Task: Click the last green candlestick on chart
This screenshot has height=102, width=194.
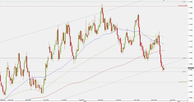Action: (164, 69)
